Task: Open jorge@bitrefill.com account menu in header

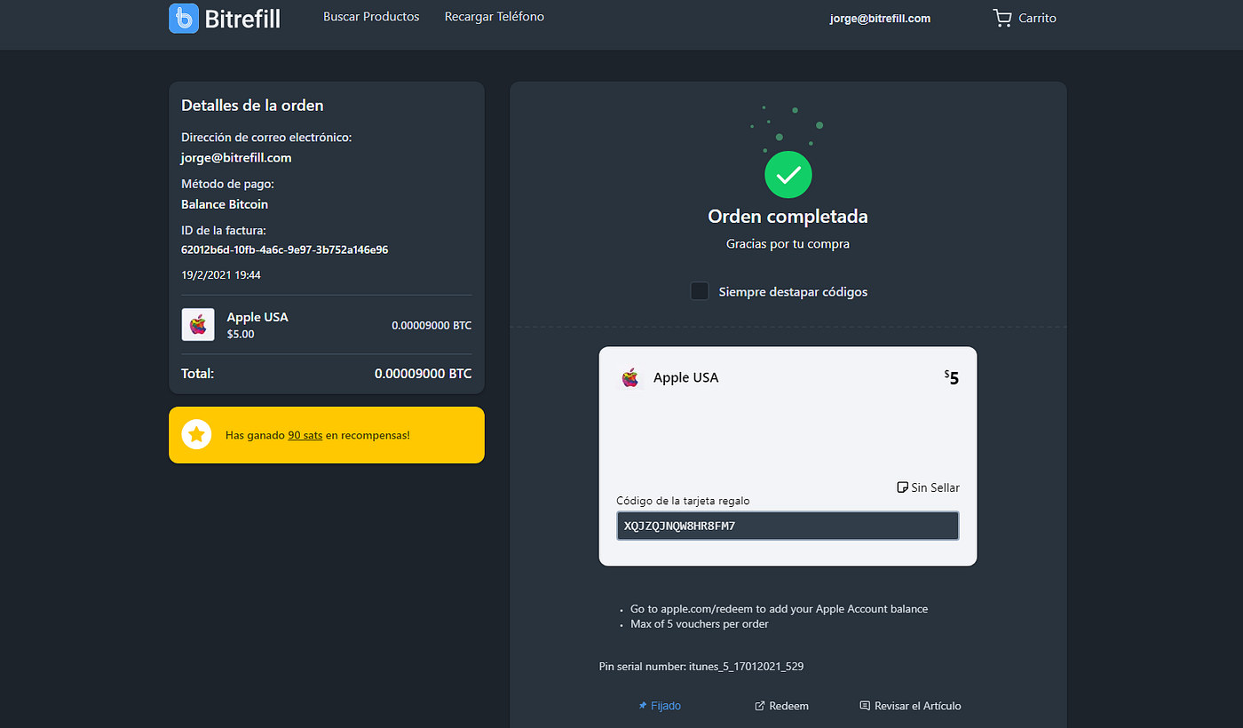Action: (880, 18)
